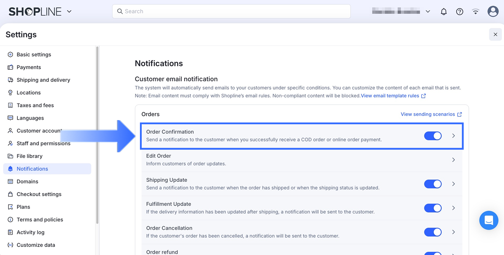Open the store name dropdown chevron
This screenshot has width=504, height=255.
[428, 12]
